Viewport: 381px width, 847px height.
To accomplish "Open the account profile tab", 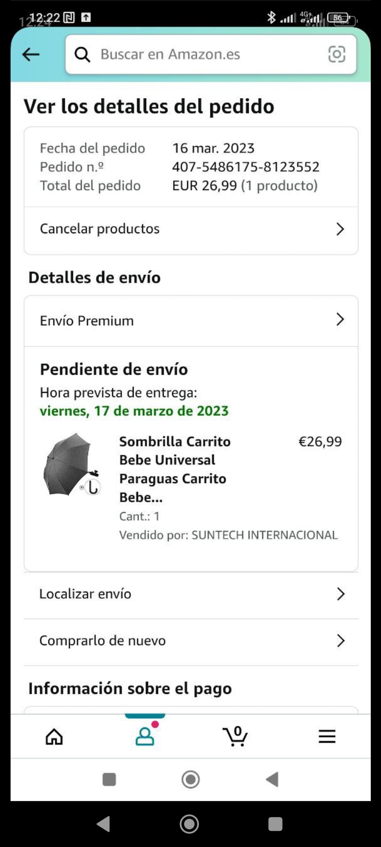I will [145, 737].
